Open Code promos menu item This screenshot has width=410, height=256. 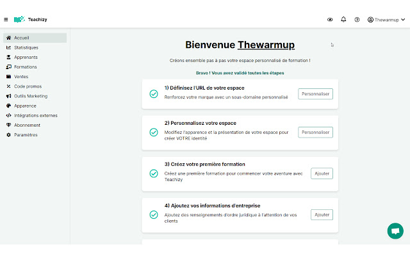click(x=35, y=86)
